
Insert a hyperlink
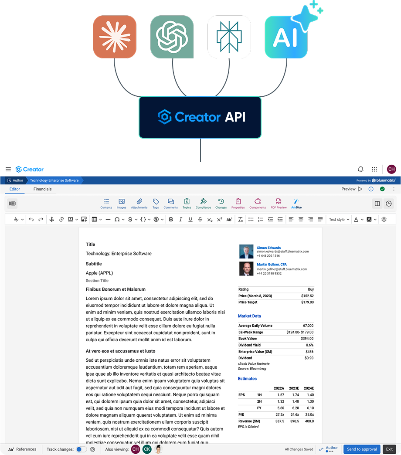(x=61, y=219)
